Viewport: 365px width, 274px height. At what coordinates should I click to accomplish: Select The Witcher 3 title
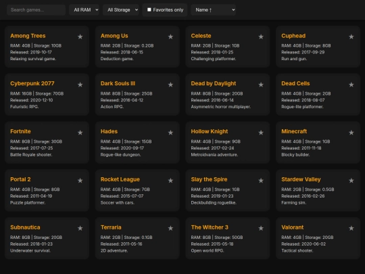click(210, 227)
